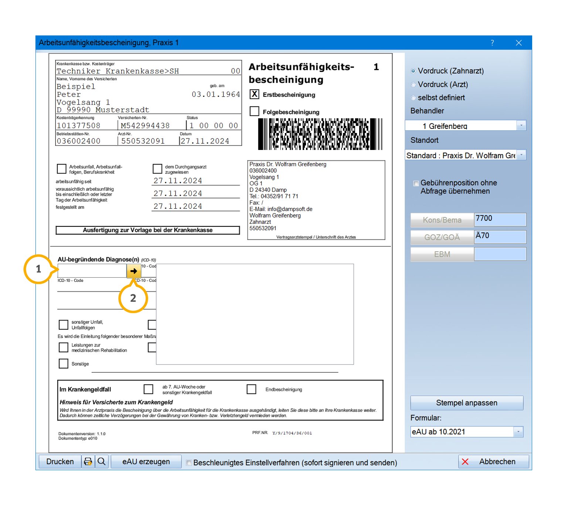
Task: Click the barcode image
Action: click(320, 134)
